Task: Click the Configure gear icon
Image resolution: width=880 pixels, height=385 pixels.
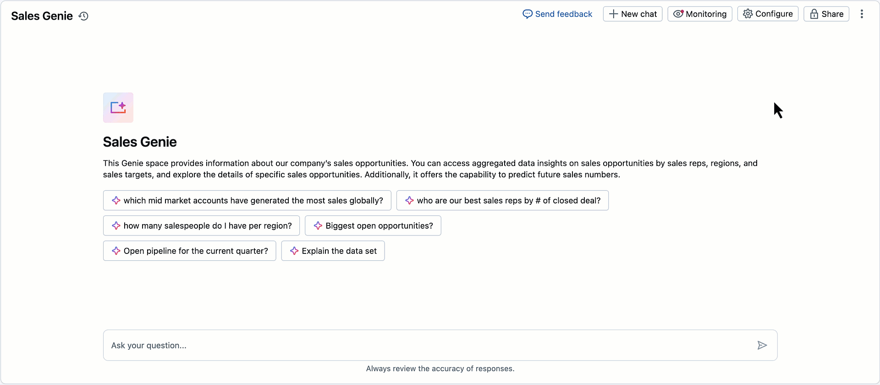Action: tap(748, 14)
